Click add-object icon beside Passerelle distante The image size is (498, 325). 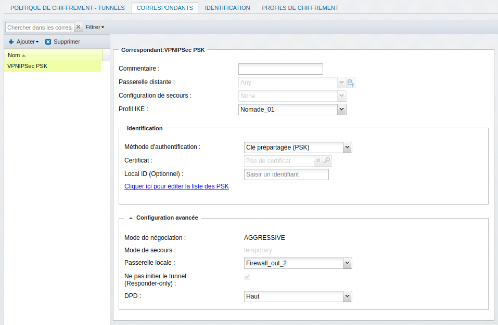pyautogui.click(x=351, y=83)
